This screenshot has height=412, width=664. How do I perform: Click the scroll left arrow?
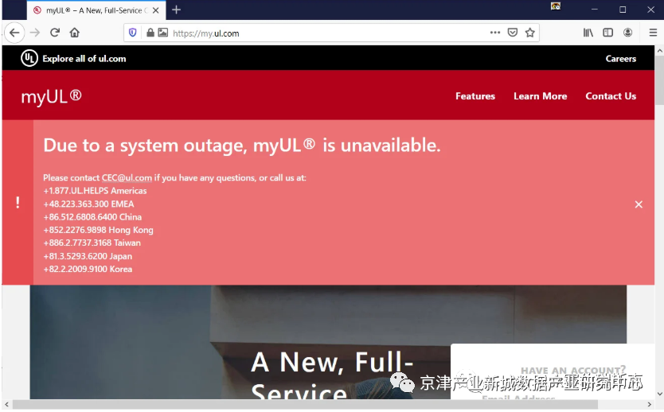7,405
